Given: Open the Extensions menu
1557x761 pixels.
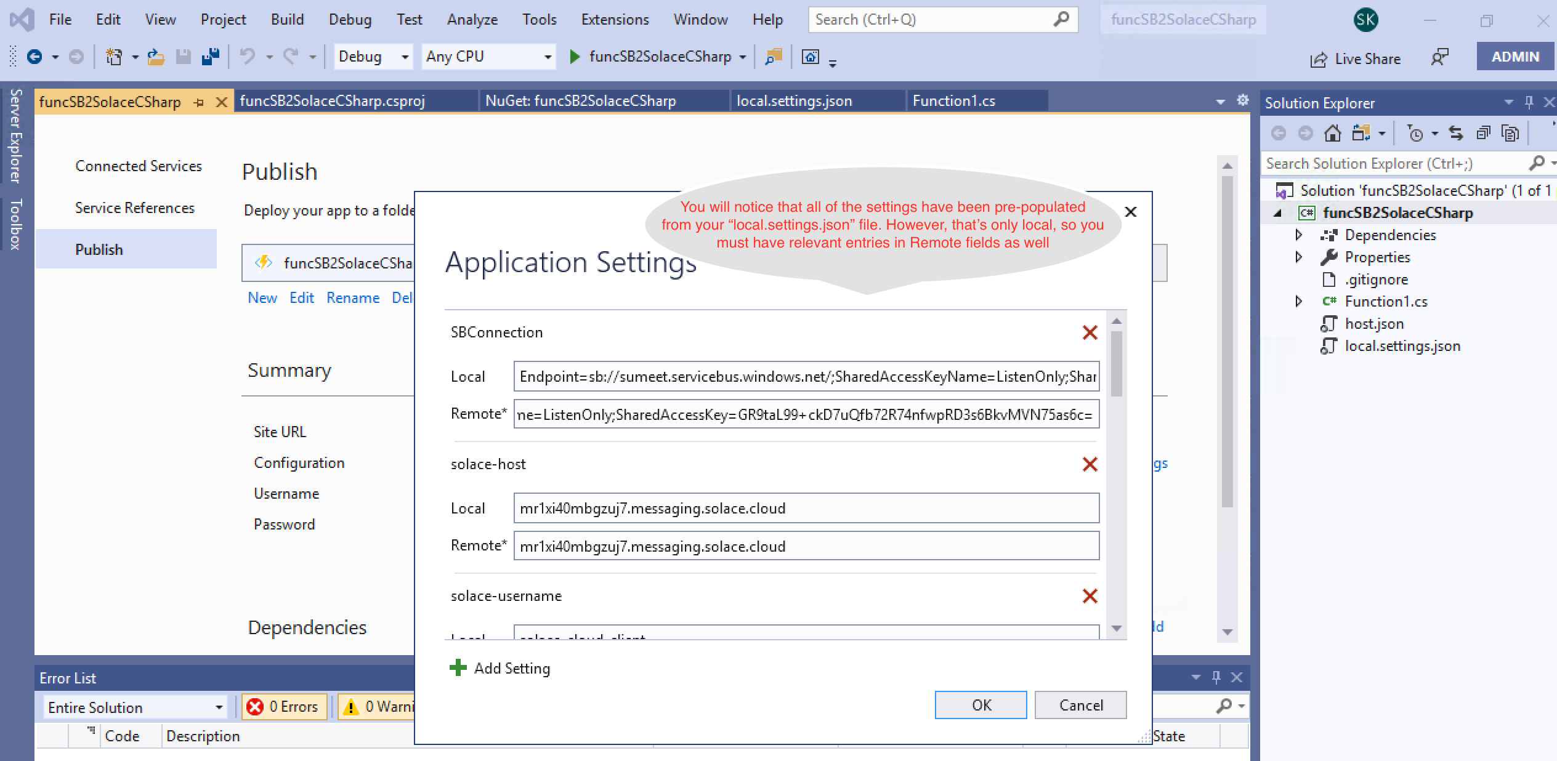Looking at the screenshot, I should [x=615, y=20].
